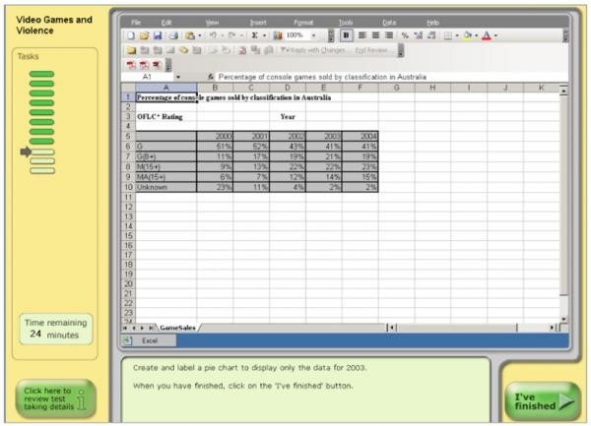The image size is (591, 426).
Task: Click the Decrease Decimal icon
Action: 432,35
